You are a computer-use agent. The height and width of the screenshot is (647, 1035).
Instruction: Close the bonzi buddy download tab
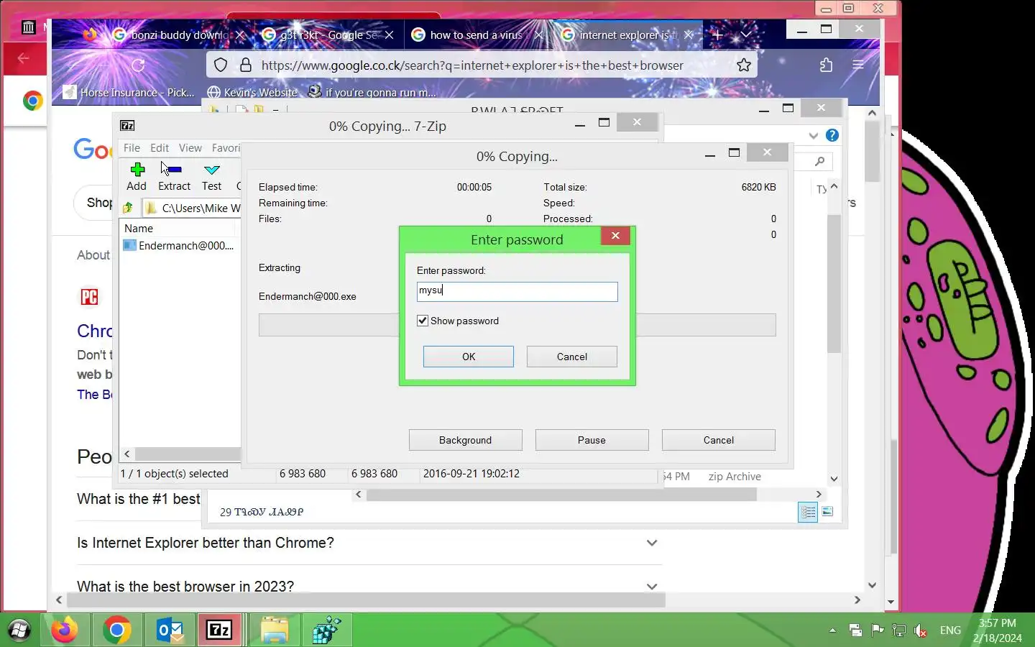tap(241, 35)
